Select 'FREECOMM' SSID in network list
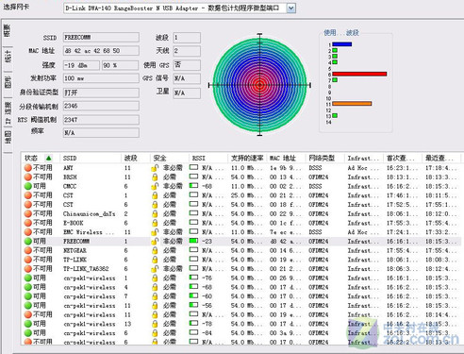Viewport: 464px width, 354px height. (76, 242)
